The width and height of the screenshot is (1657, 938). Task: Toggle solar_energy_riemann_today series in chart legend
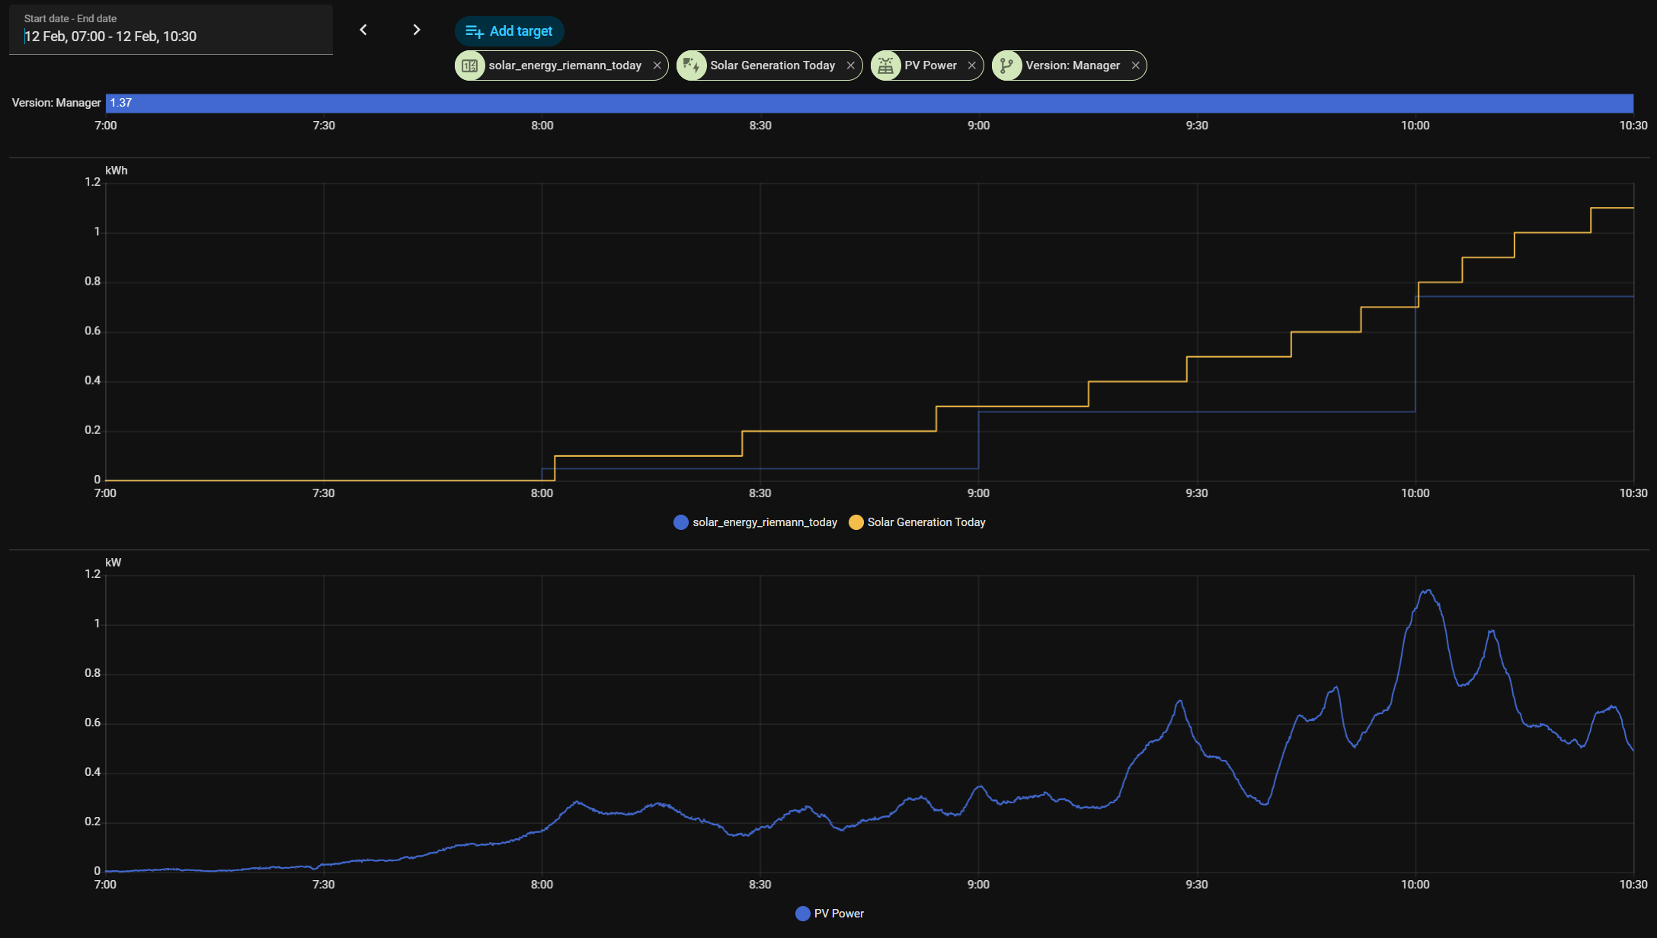[x=764, y=522]
